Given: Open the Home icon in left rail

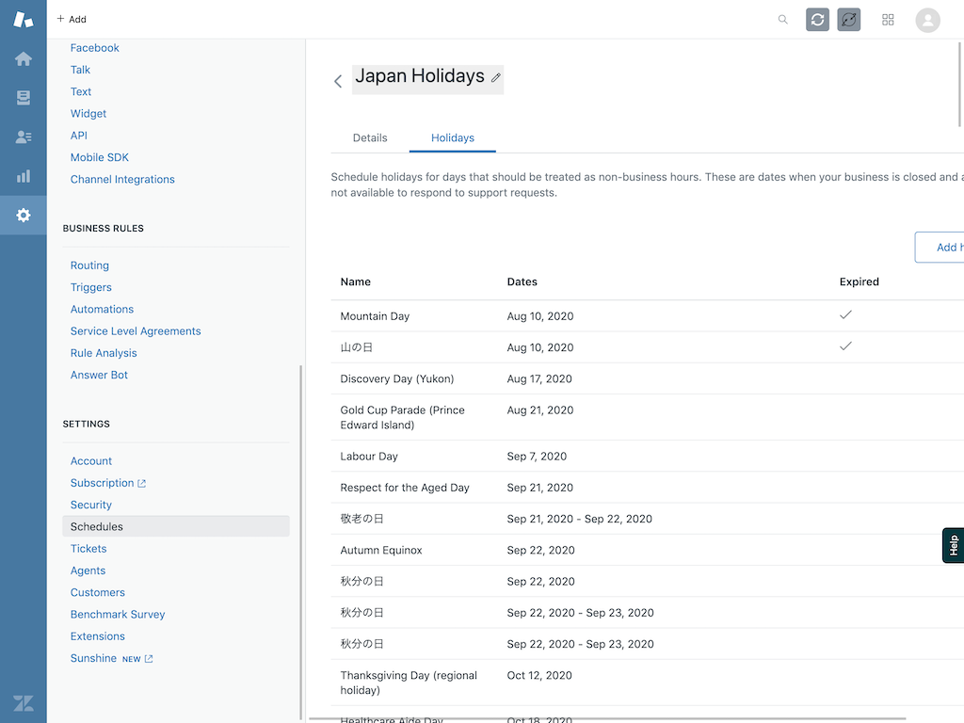Looking at the screenshot, I should (x=24, y=59).
